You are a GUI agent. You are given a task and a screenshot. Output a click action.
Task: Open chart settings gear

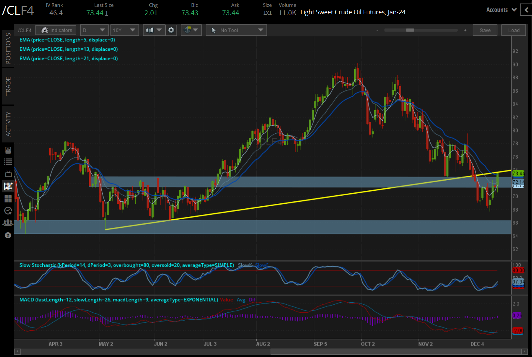coord(171,30)
